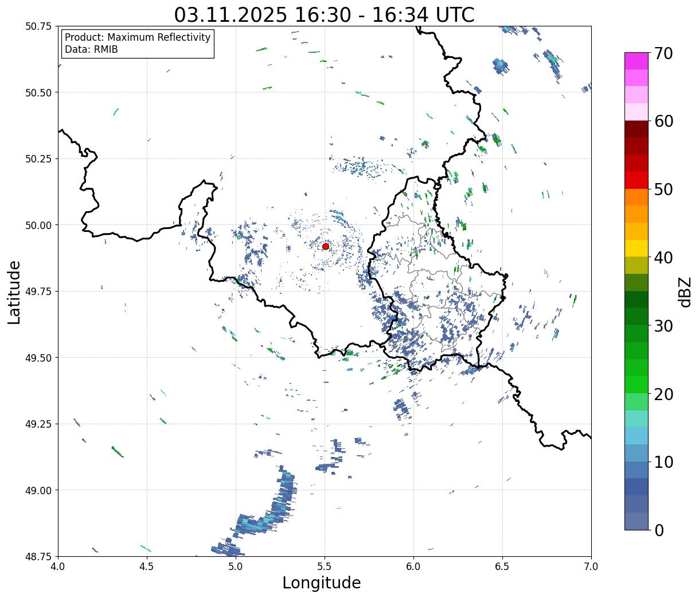This screenshot has height=597, width=699.
Task: Click the longitude tick label "6.5"
Action: tap(502, 567)
